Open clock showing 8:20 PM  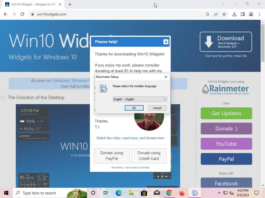pyautogui.click(x=243, y=193)
